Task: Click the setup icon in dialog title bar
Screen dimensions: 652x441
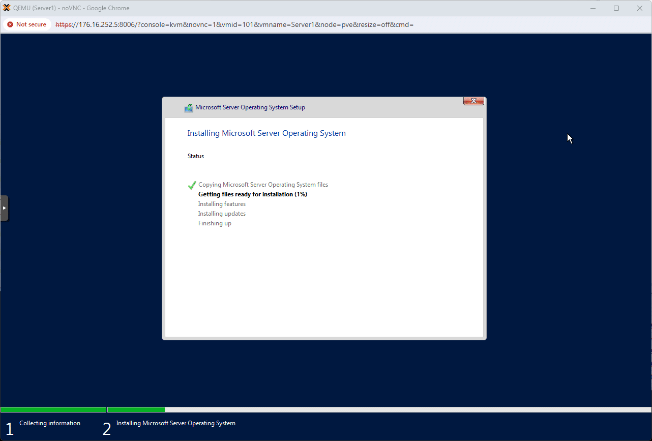Action: [189, 108]
